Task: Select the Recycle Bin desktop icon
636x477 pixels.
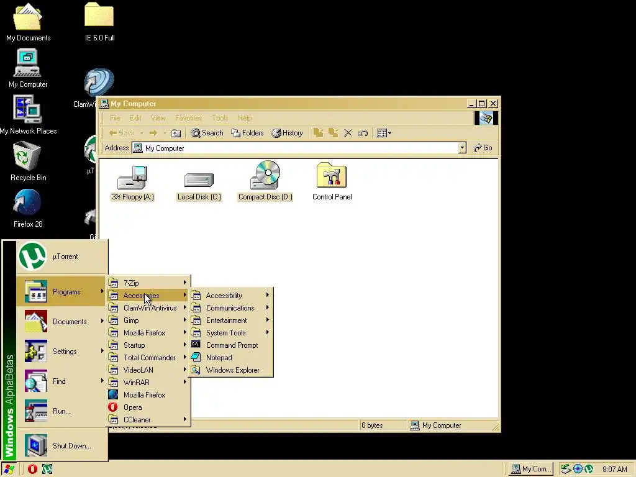Action: pos(28,161)
